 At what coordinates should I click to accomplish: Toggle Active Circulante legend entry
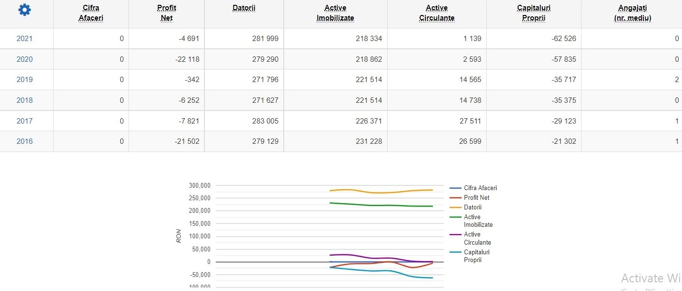pyautogui.click(x=477, y=238)
